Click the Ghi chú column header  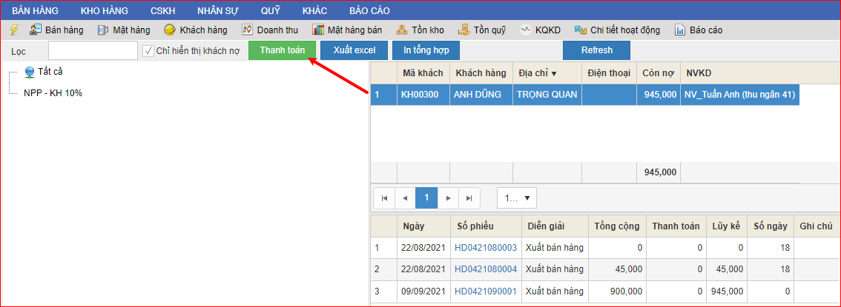pyautogui.click(x=817, y=226)
